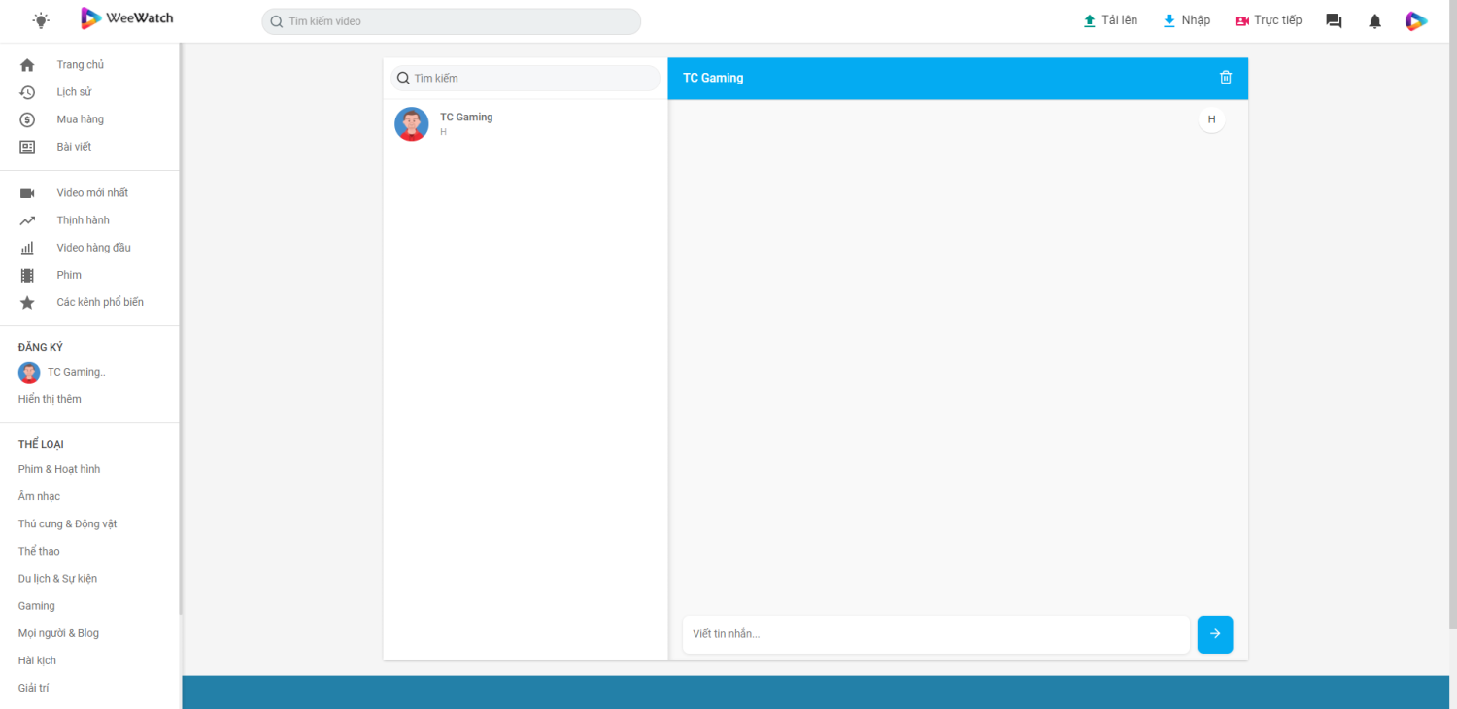Screen dimensions: 1457x709
Task: Expand subscriptions with Hiển thị thêm
Action: pyautogui.click(x=50, y=399)
